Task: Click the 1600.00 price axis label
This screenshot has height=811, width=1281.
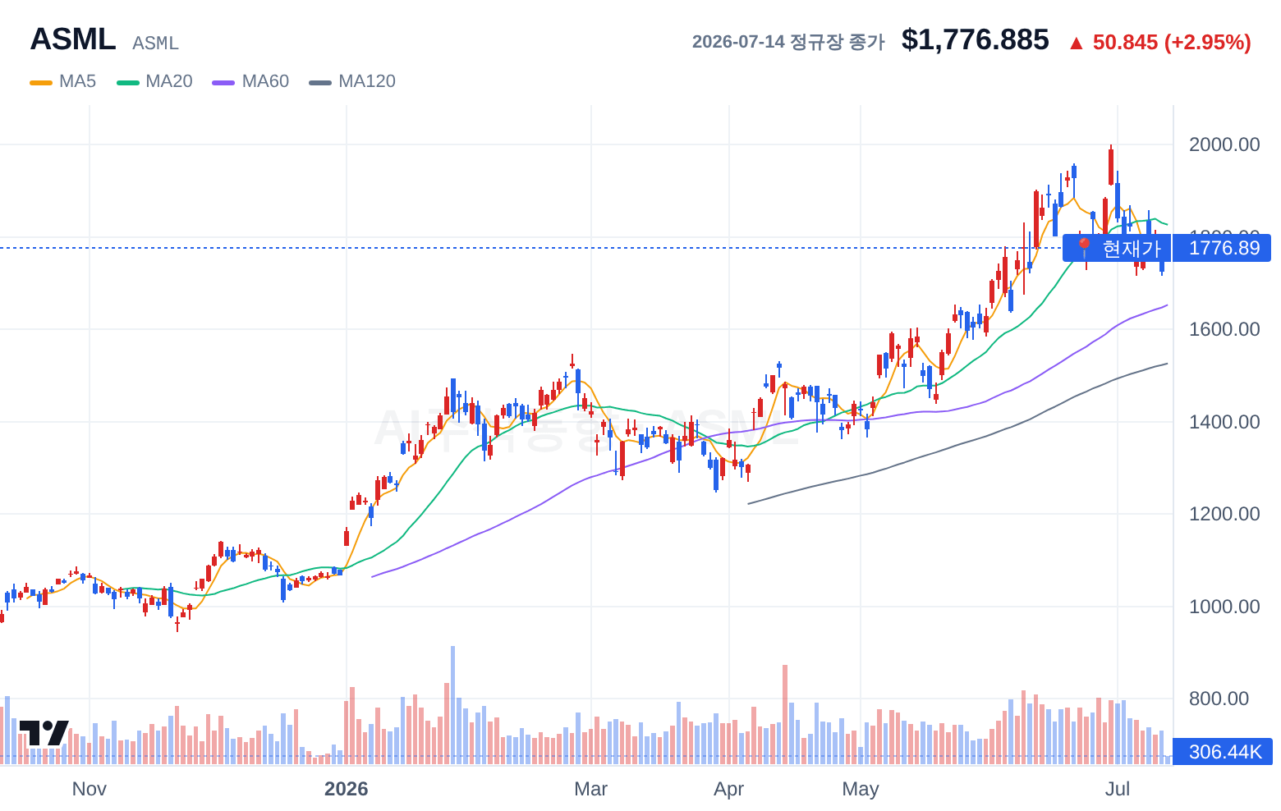Action: 1224,329
